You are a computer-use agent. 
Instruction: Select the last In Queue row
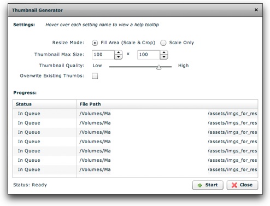pos(135,169)
